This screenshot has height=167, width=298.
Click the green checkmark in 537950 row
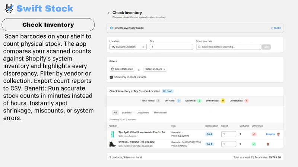point(254,144)
